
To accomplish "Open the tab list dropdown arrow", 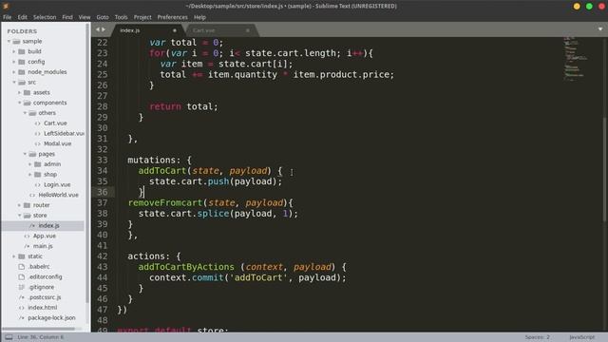I will point(600,29).
